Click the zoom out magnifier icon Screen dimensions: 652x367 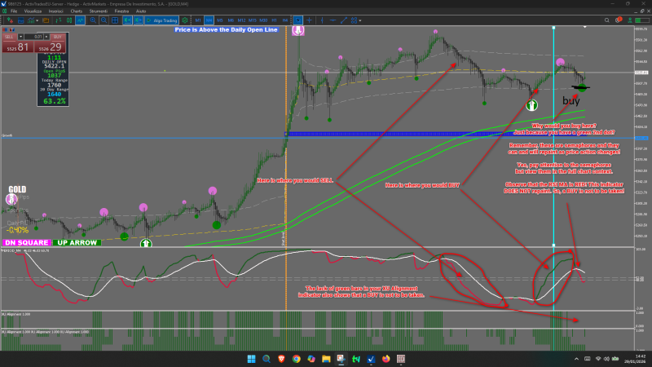[x=104, y=20]
